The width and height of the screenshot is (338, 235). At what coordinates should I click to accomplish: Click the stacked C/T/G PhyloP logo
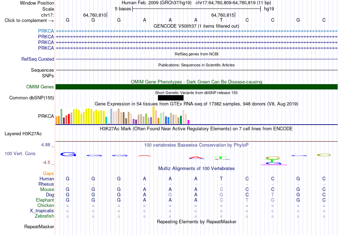tap(273, 160)
